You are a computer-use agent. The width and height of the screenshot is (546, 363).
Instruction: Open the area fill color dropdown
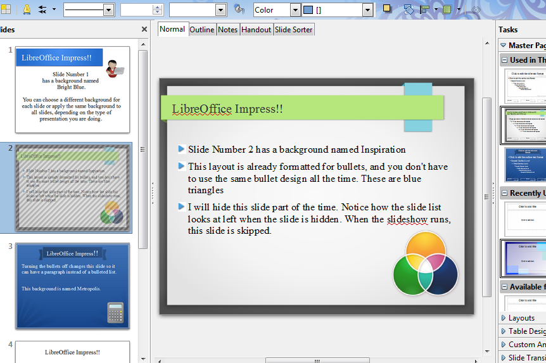pyautogui.click(x=367, y=10)
